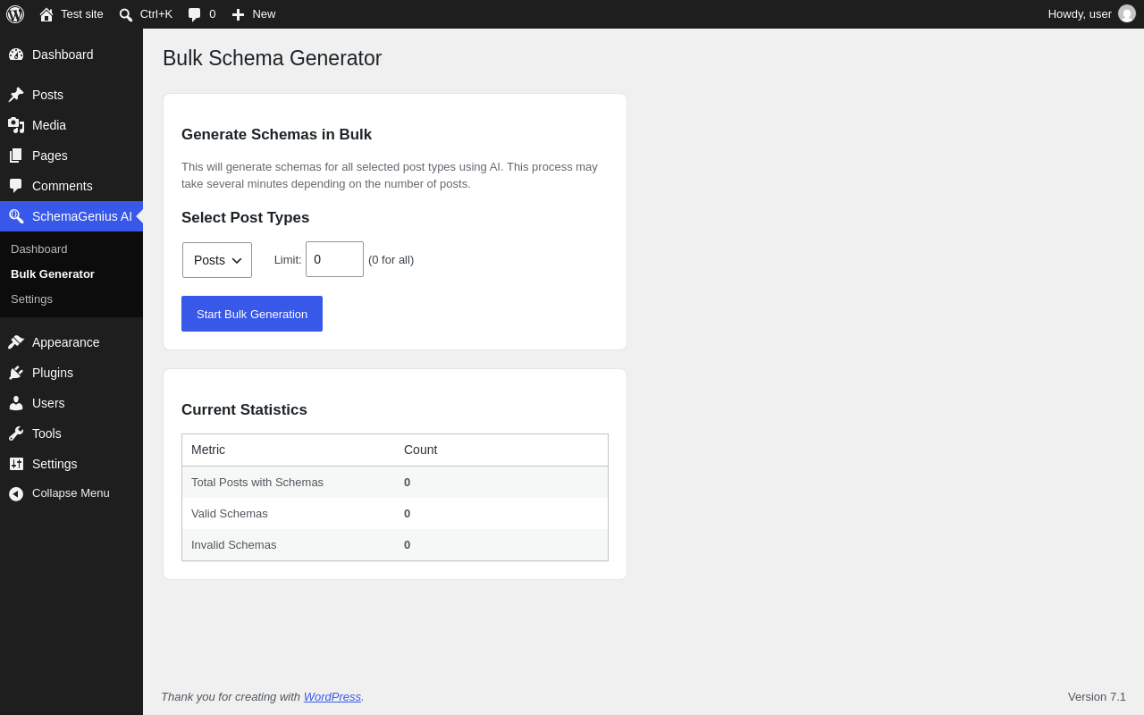Open the comments bubble in the admin bar
The height and width of the screenshot is (715, 1144).
point(194,14)
